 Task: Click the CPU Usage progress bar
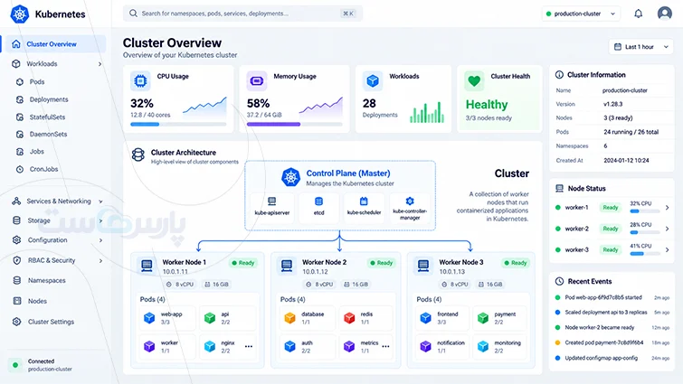click(x=178, y=125)
